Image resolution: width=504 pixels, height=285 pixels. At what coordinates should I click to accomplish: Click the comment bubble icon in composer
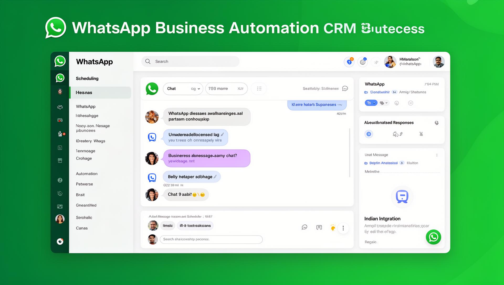coord(304,227)
